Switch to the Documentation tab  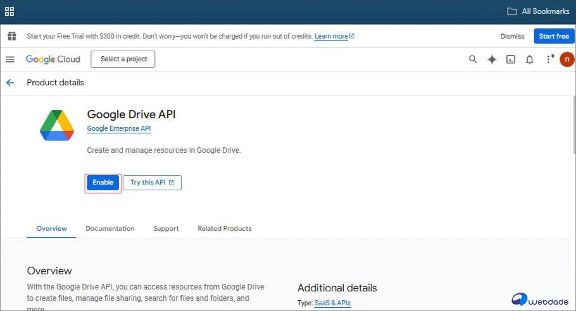pyautogui.click(x=110, y=228)
